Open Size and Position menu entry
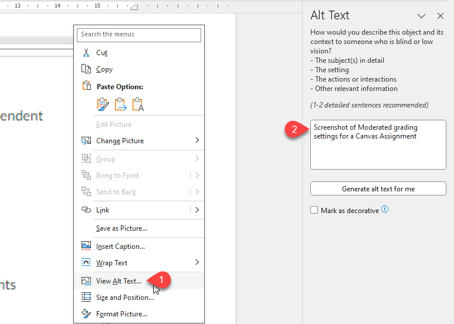 [x=124, y=298]
